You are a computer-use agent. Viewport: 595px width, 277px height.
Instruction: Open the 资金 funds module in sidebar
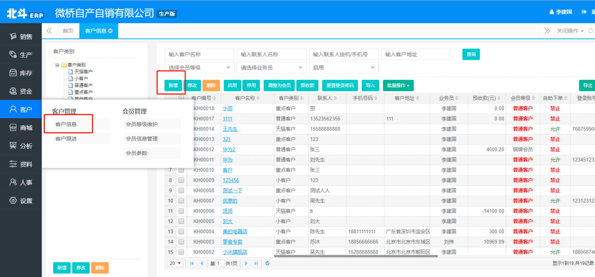click(21, 91)
